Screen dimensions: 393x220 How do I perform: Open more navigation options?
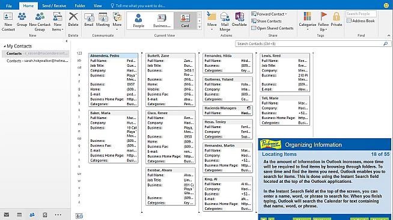pos(58,215)
